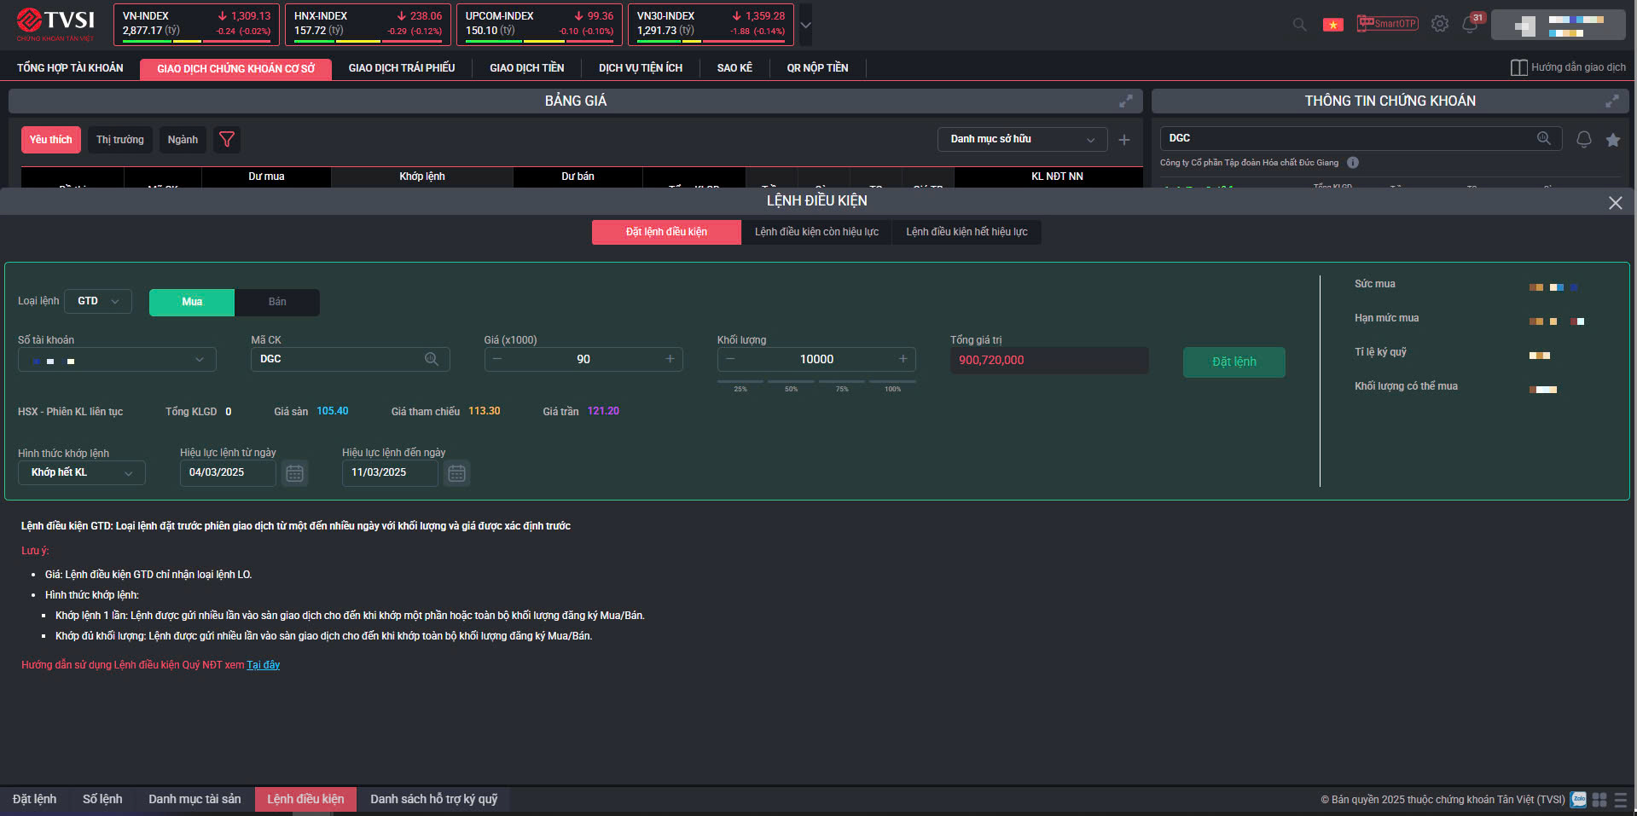Open calendar for order start date
The width and height of the screenshot is (1637, 816).
point(294,473)
